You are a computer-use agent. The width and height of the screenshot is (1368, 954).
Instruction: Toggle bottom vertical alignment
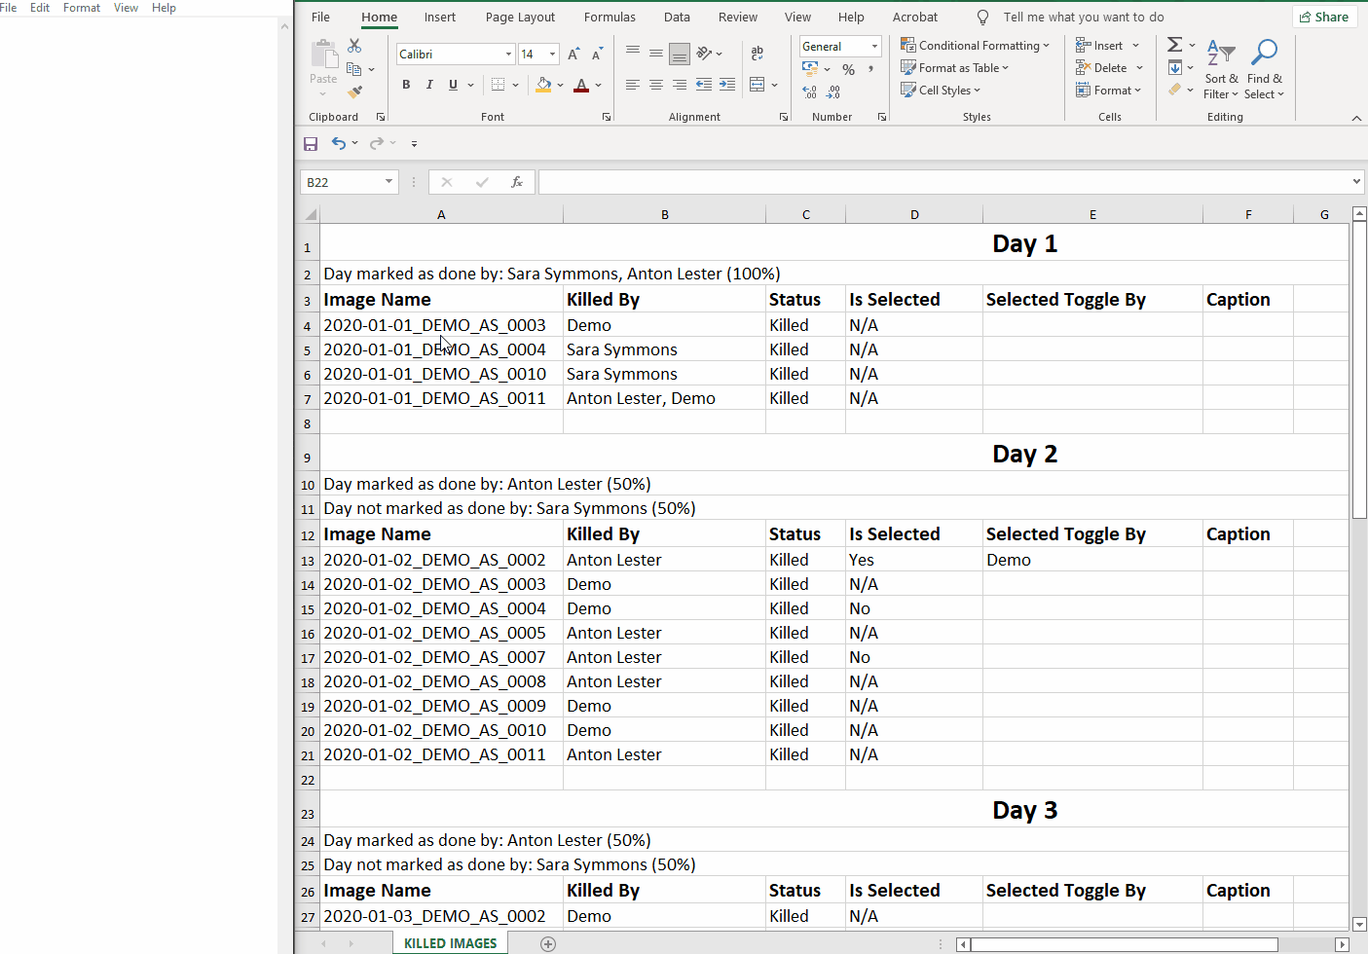click(x=680, y=53)
